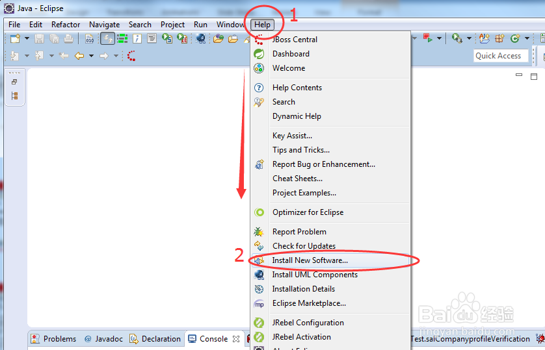This screenshot has height=350, width=545.
Task: Open the File menu
Action: point(14,25)
